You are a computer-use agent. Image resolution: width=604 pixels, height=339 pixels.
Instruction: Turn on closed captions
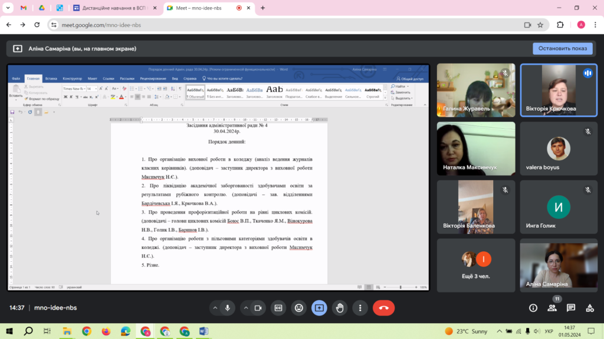point(278,308)
